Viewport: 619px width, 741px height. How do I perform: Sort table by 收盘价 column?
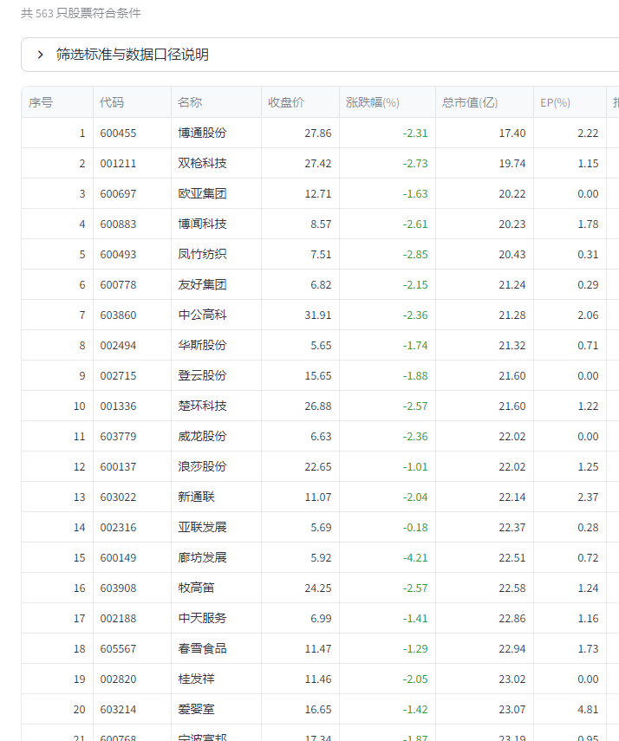pos(286,102)
